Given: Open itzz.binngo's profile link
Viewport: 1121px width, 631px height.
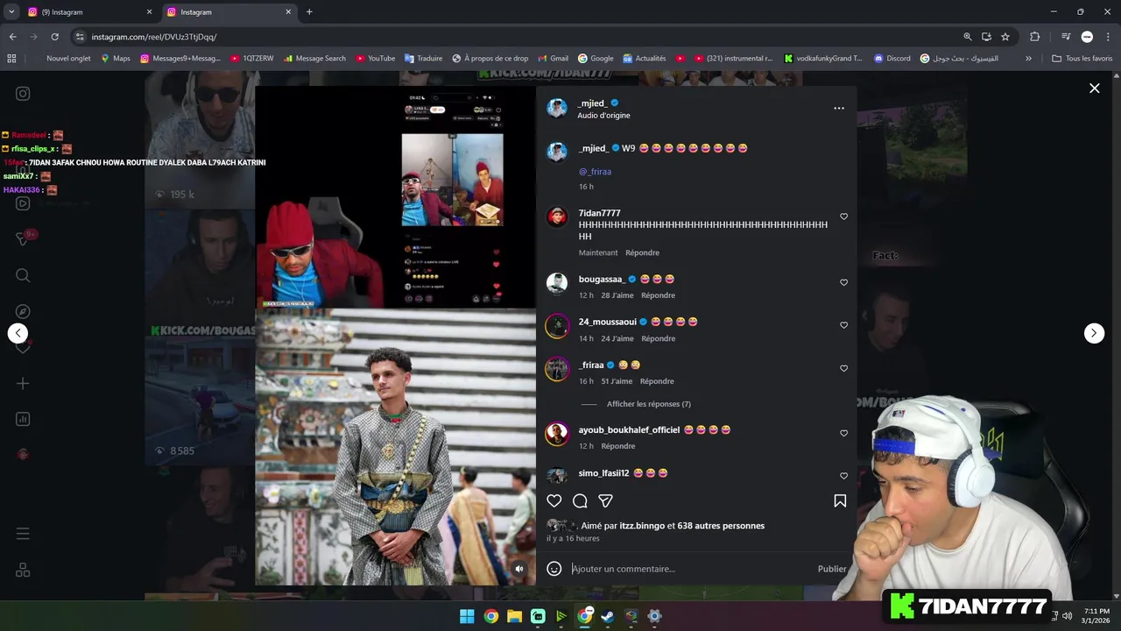Looking at the screenshot, I should (x=642, y=526).
